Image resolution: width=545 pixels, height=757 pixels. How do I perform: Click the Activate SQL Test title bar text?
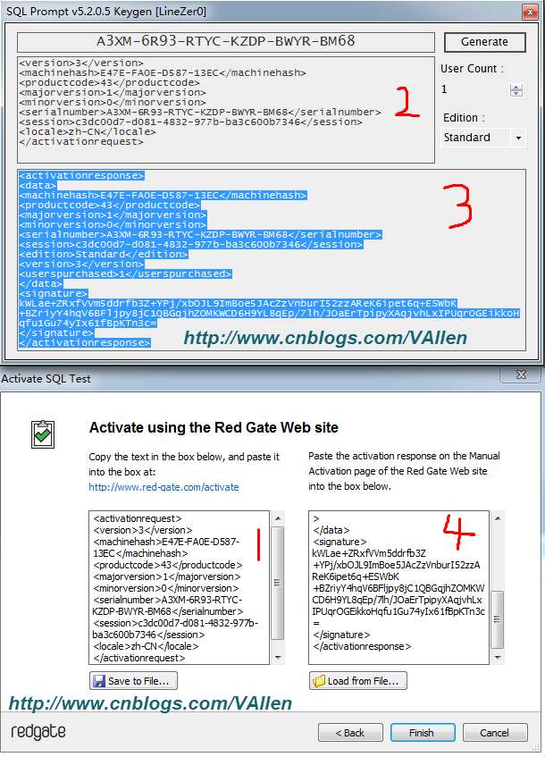click(46, 379)
